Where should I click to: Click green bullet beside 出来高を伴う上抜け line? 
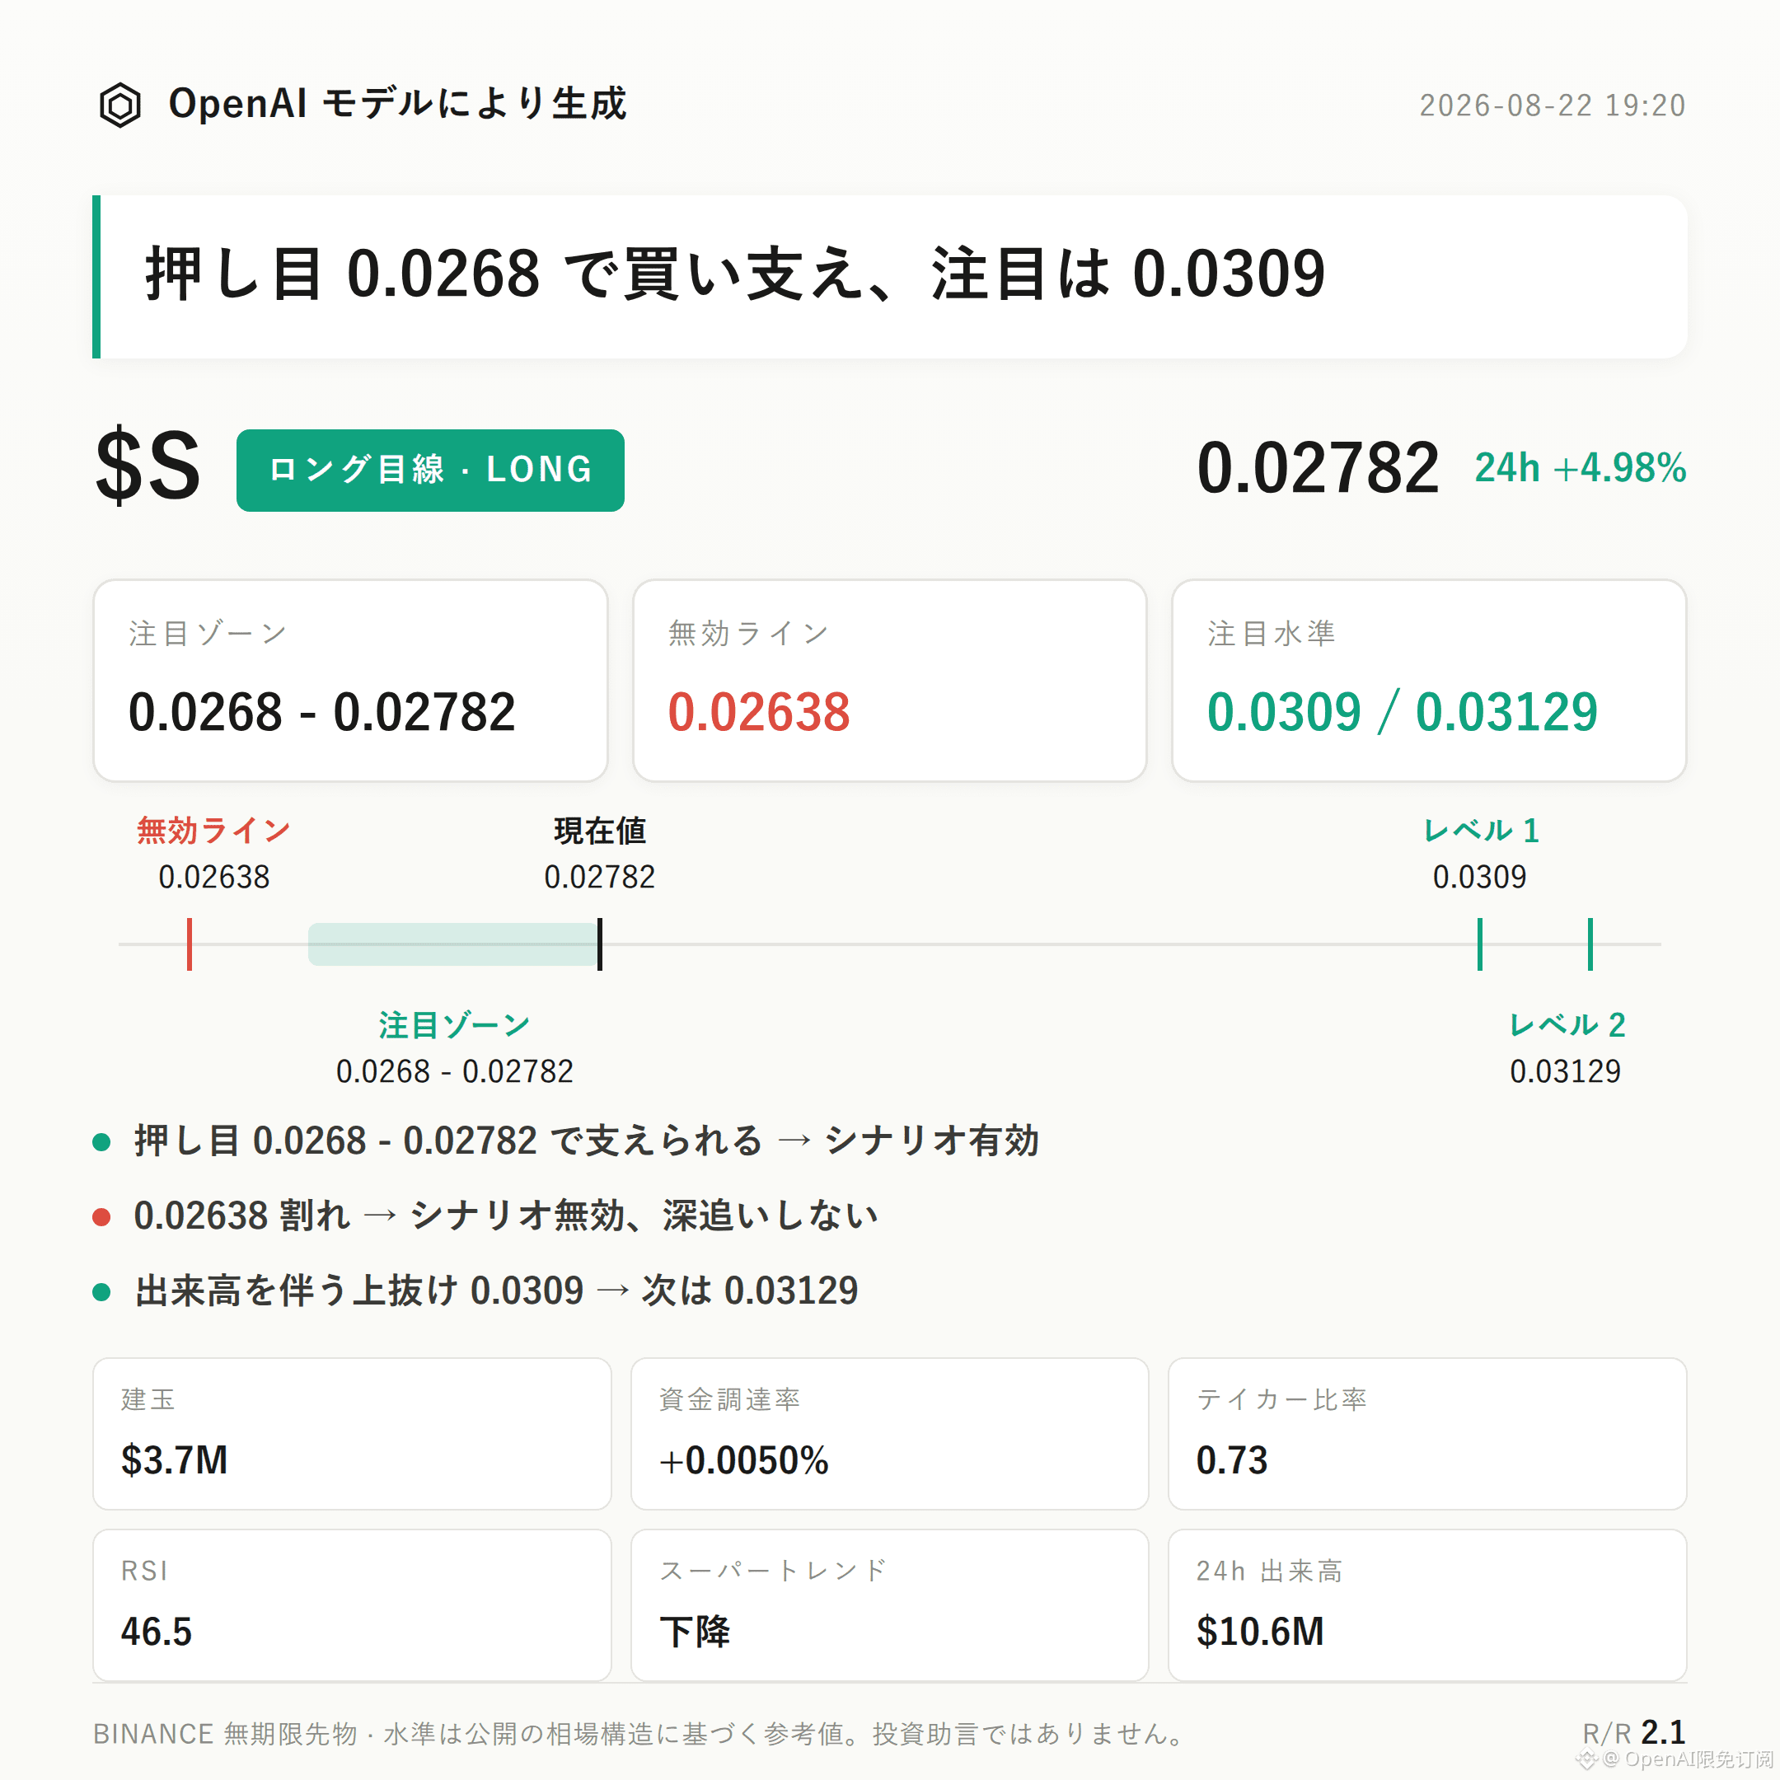[101, 1291]
